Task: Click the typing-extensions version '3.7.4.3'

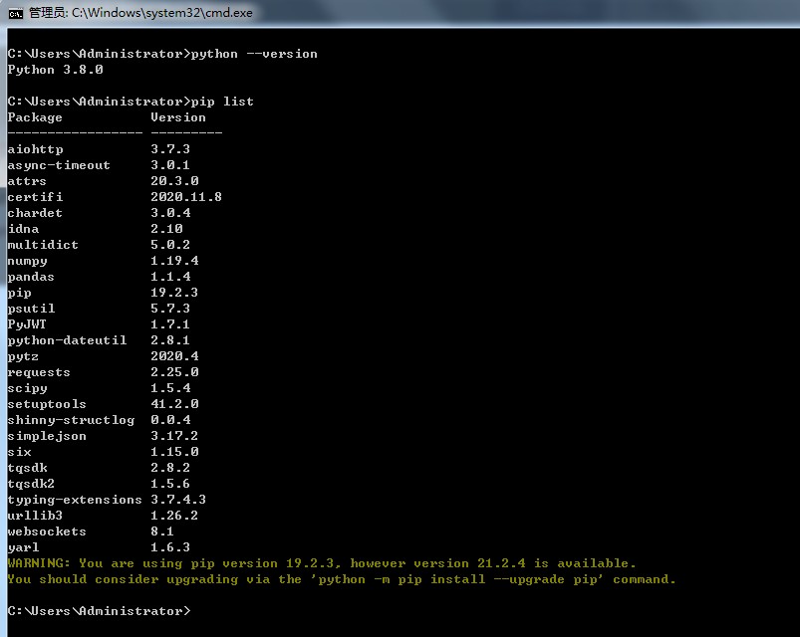Action: click(x=178, y=500)
